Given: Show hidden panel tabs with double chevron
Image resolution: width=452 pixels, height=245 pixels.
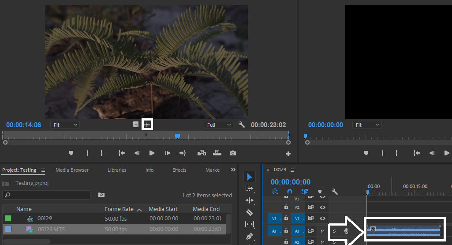Looking at the screenshot, I should coord(233,170).
